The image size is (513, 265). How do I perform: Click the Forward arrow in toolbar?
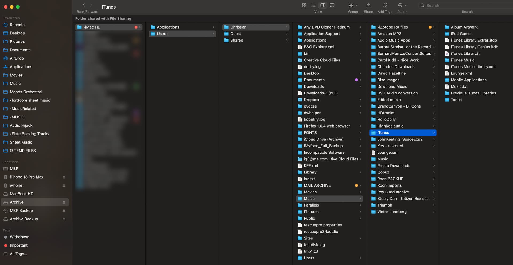pyautogui.click(x=91, y=5)
